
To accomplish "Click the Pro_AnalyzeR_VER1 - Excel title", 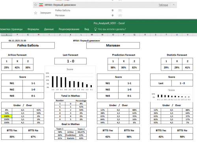I will coord(109,23).
